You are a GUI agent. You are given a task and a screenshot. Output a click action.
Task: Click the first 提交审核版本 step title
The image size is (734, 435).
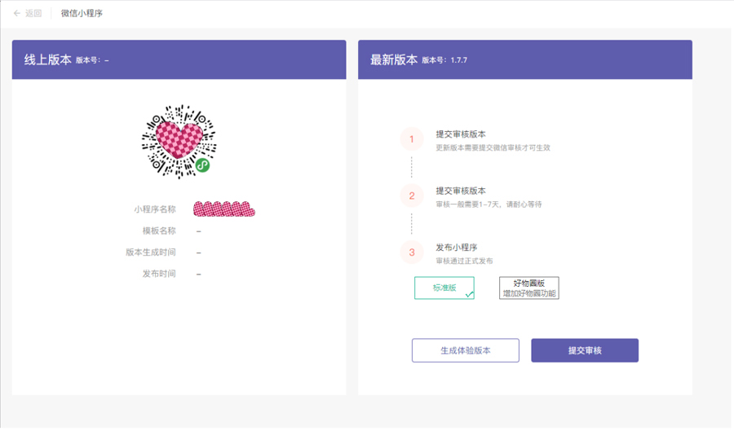(x=461, y=134)
